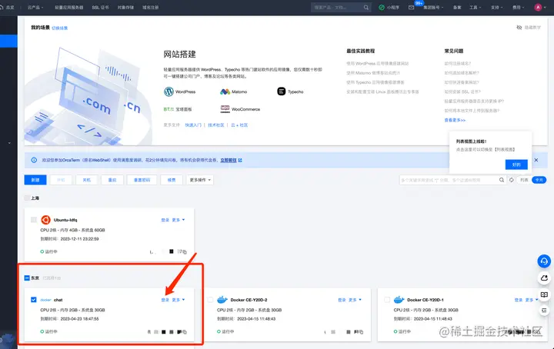Click the WooCommerce logo icon
The width and height of the screenshot is (554, 349).
pos(225,109)
